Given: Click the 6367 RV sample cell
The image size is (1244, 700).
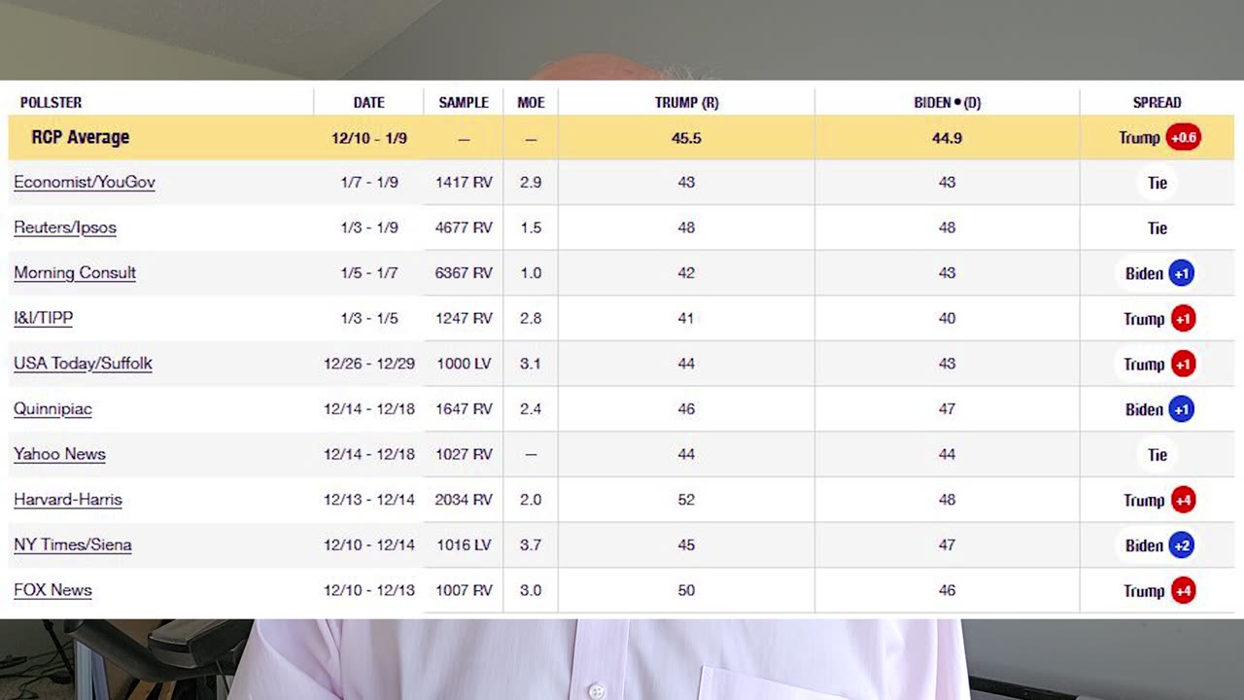Looking at the screenshot, I should point(464,273).
